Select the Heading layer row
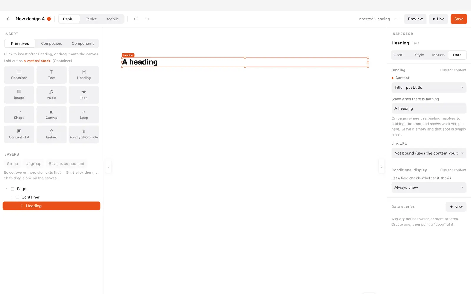 pos(52,206)
